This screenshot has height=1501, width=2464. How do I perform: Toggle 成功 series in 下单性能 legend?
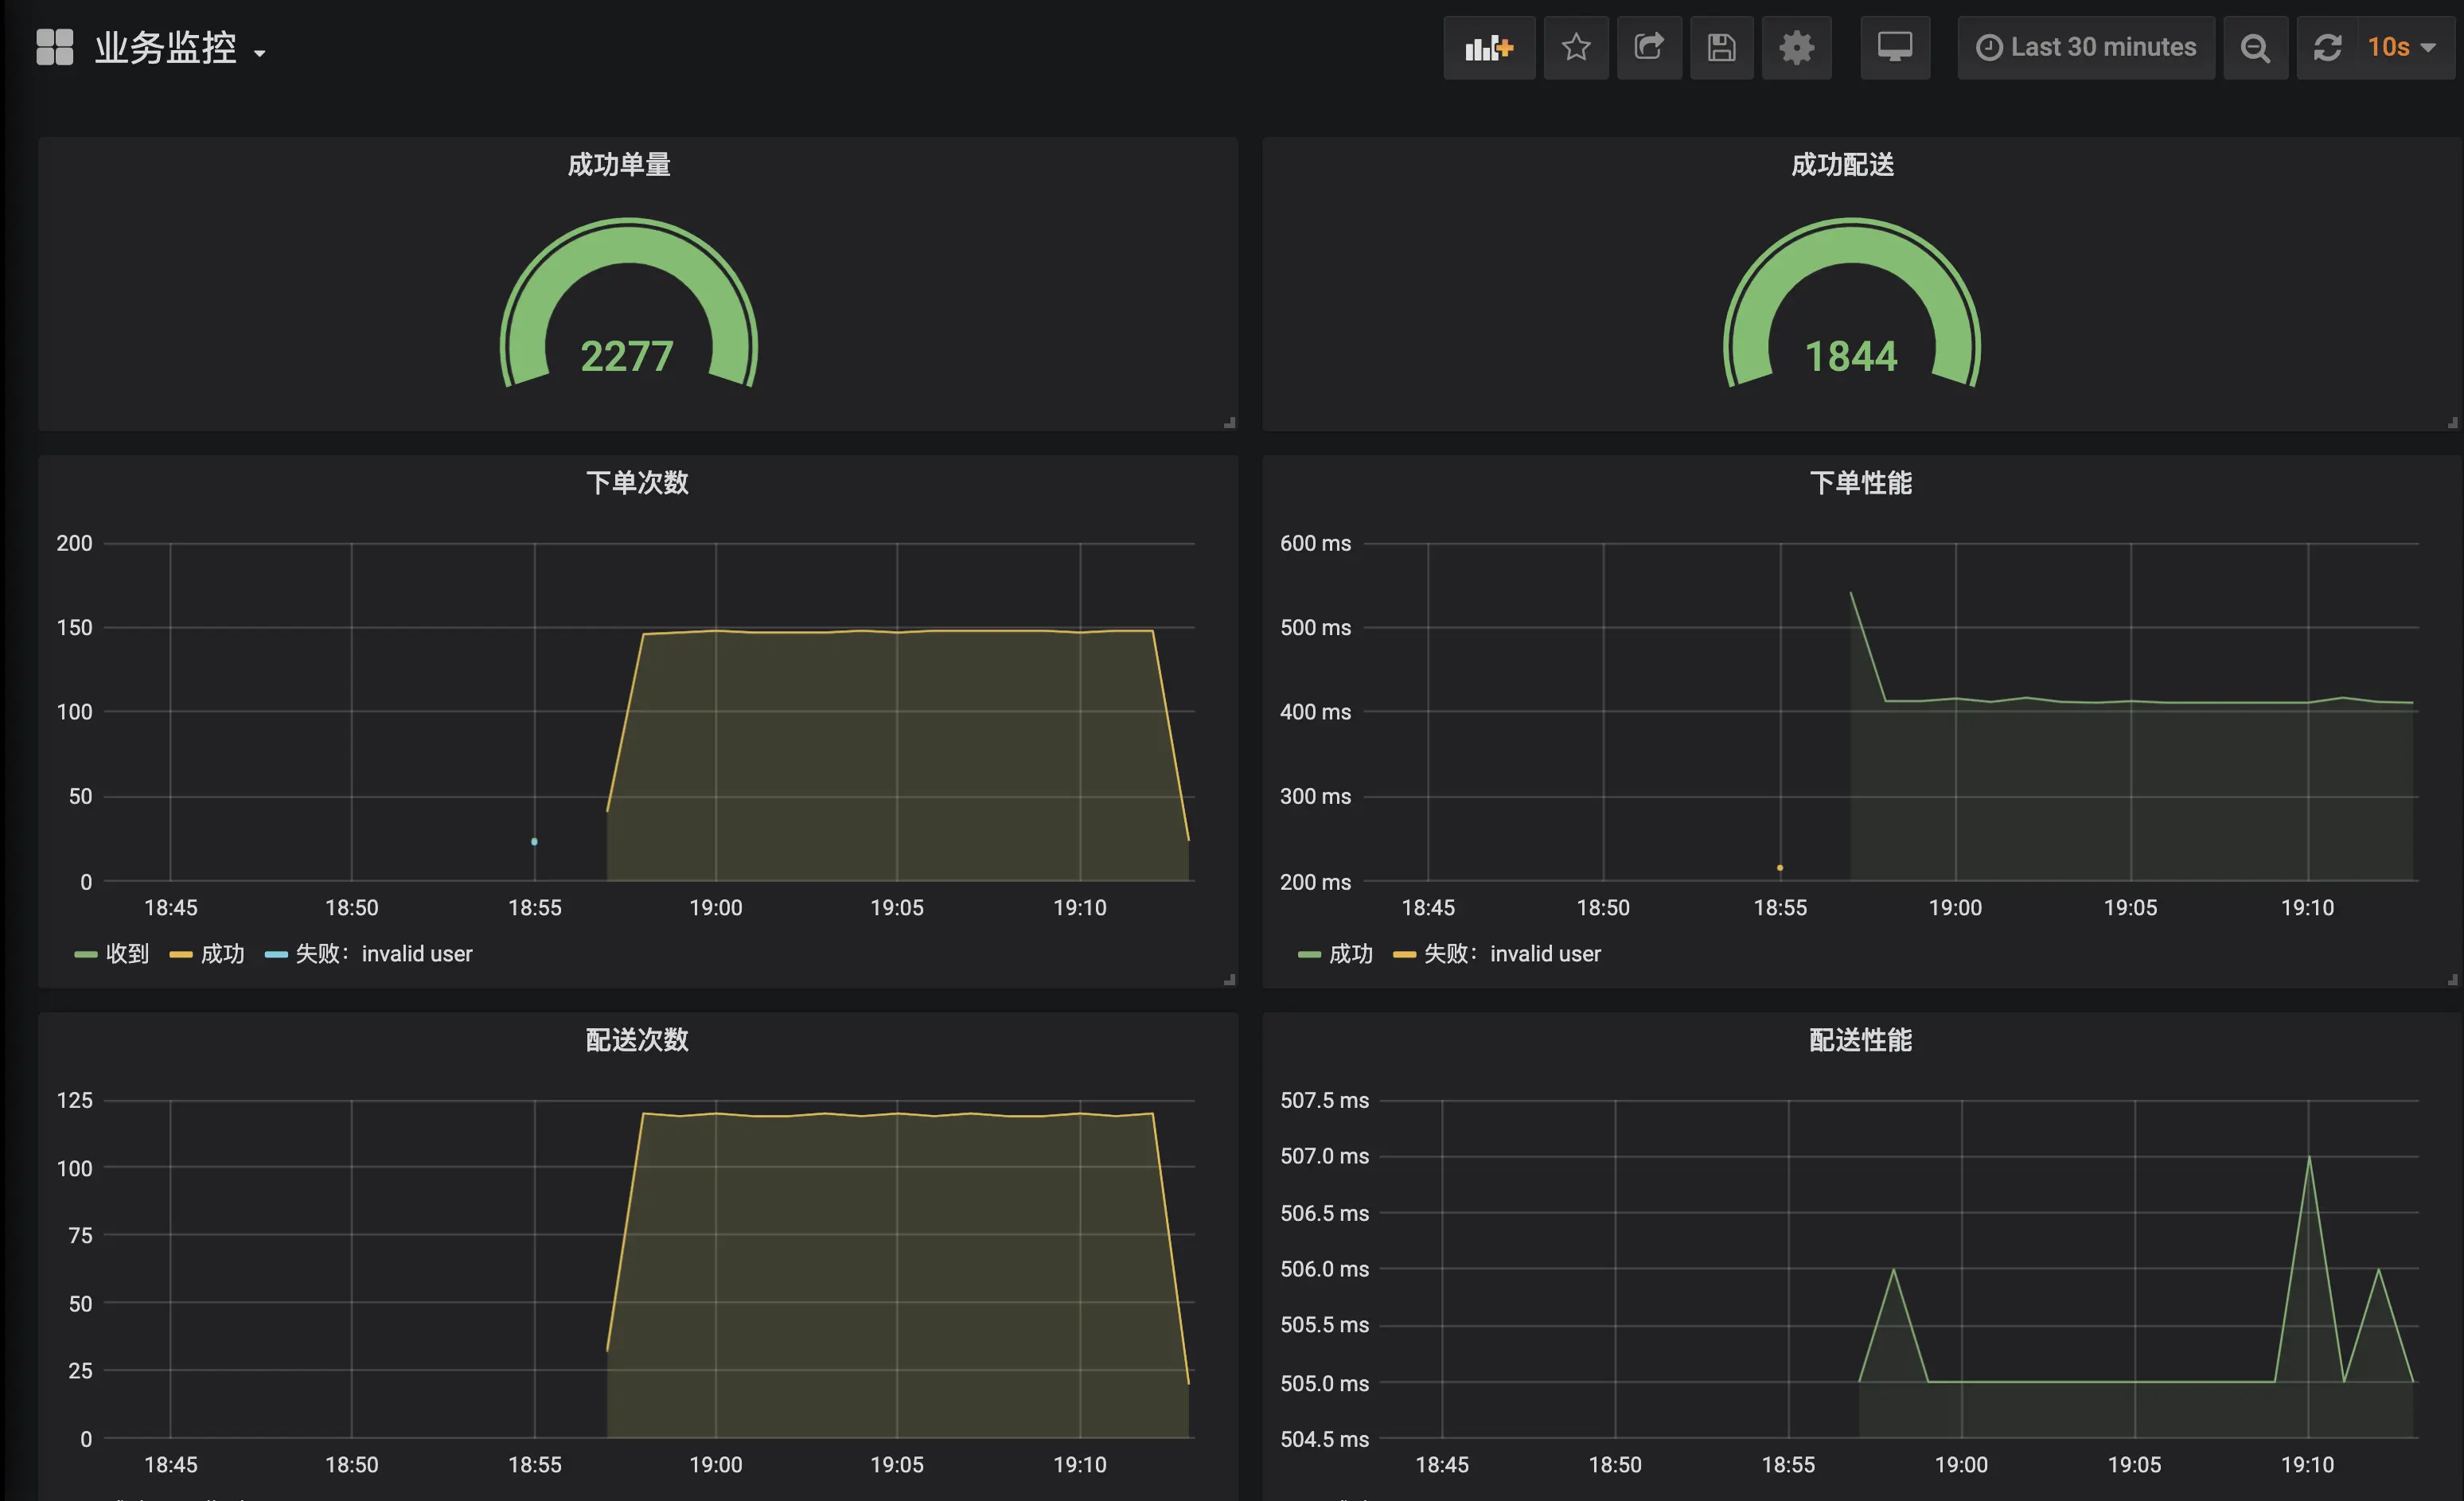(1350, 954)
